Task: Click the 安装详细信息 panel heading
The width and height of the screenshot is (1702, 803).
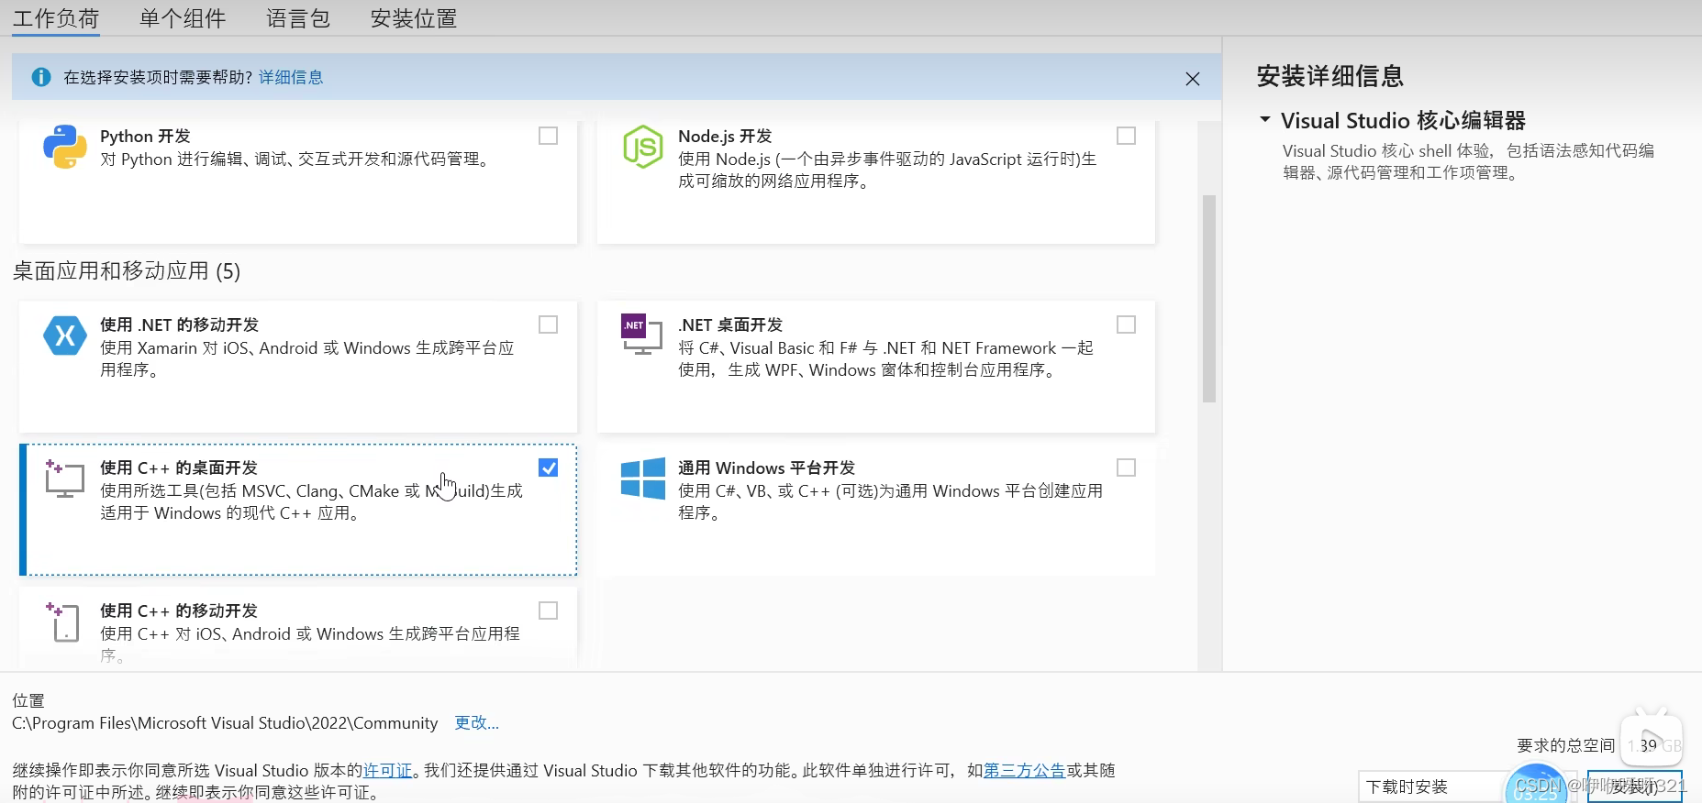Action: pyautogui.click(x=1330, y=76)
